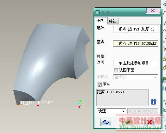Click the blue info icon beside the result box

tap(153, 102)
